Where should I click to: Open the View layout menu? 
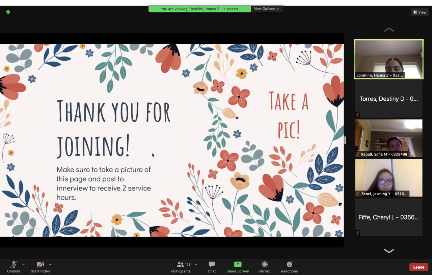[420, 12]
